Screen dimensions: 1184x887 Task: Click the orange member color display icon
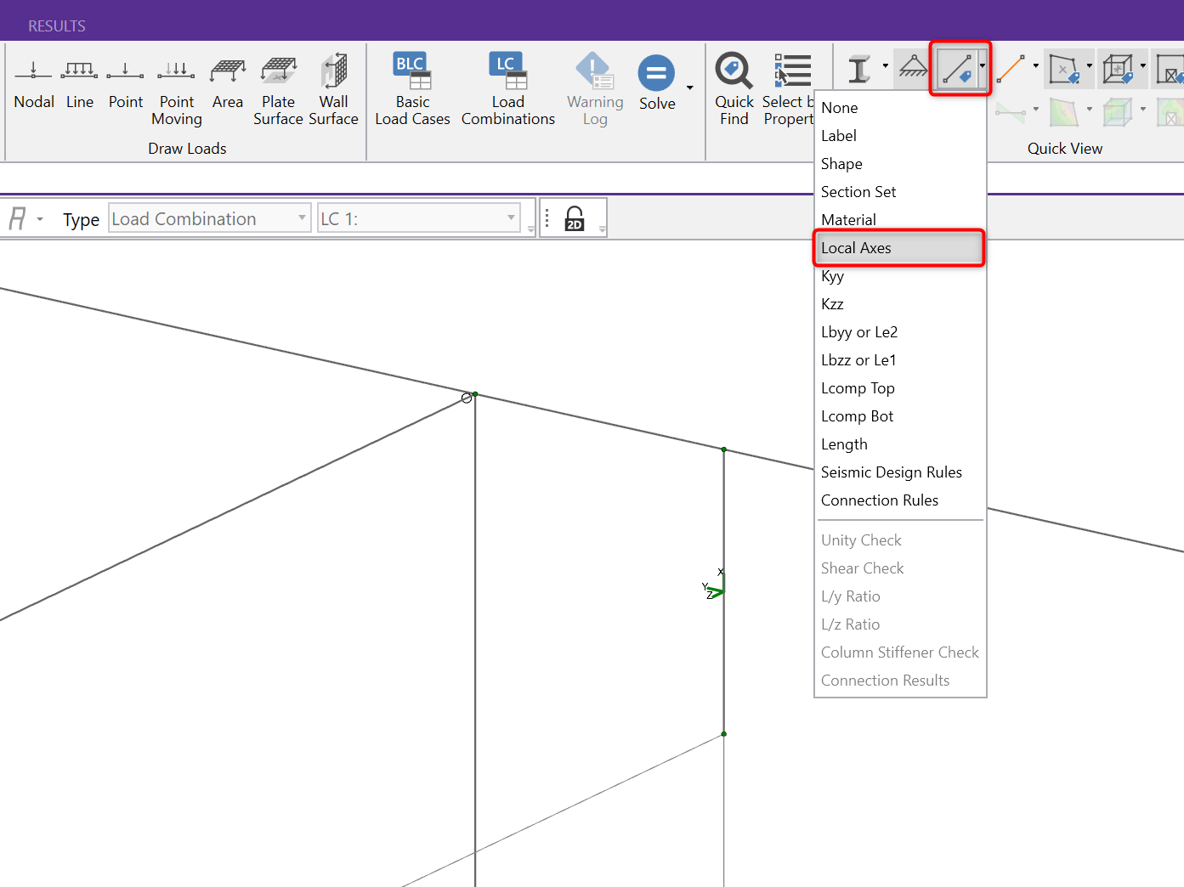pos(1010,68)
